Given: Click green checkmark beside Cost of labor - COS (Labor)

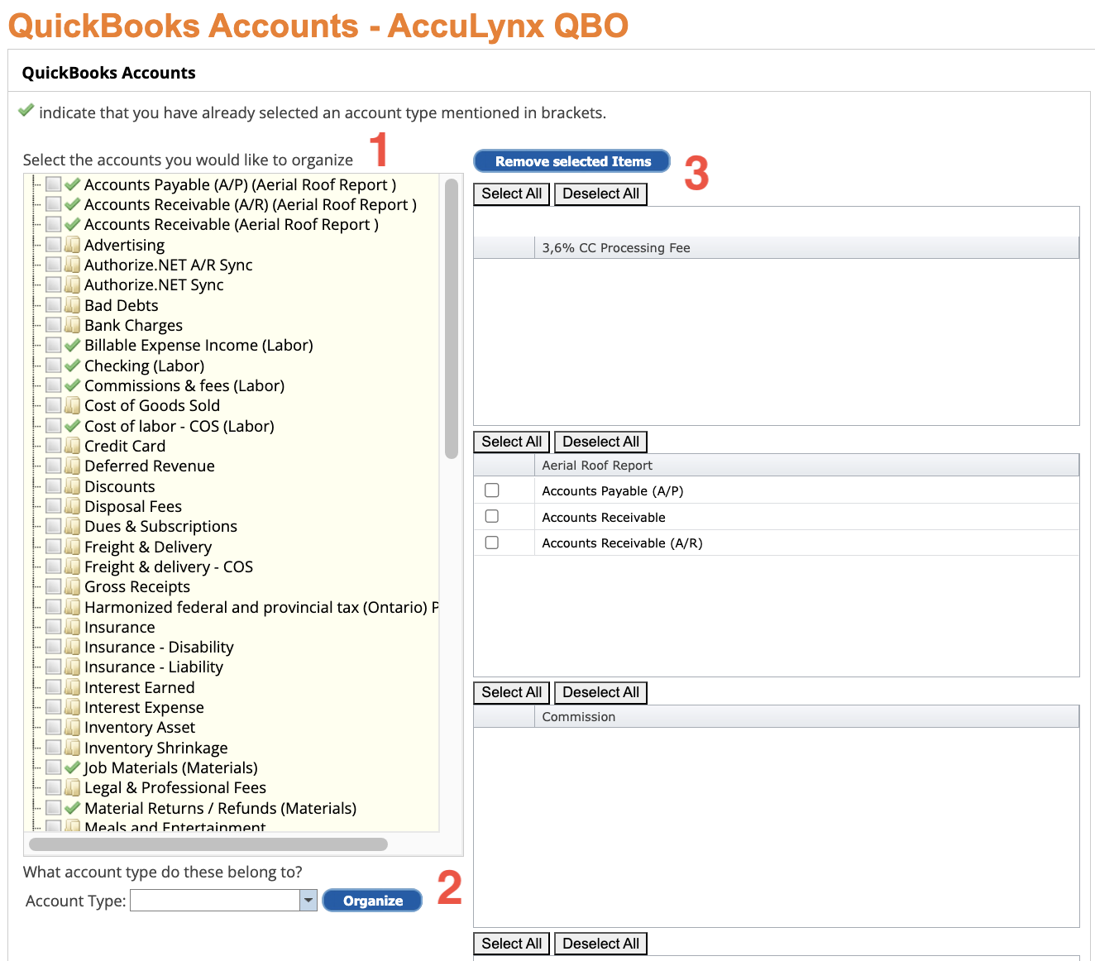Looking at the screenshot, I should 73,426.
